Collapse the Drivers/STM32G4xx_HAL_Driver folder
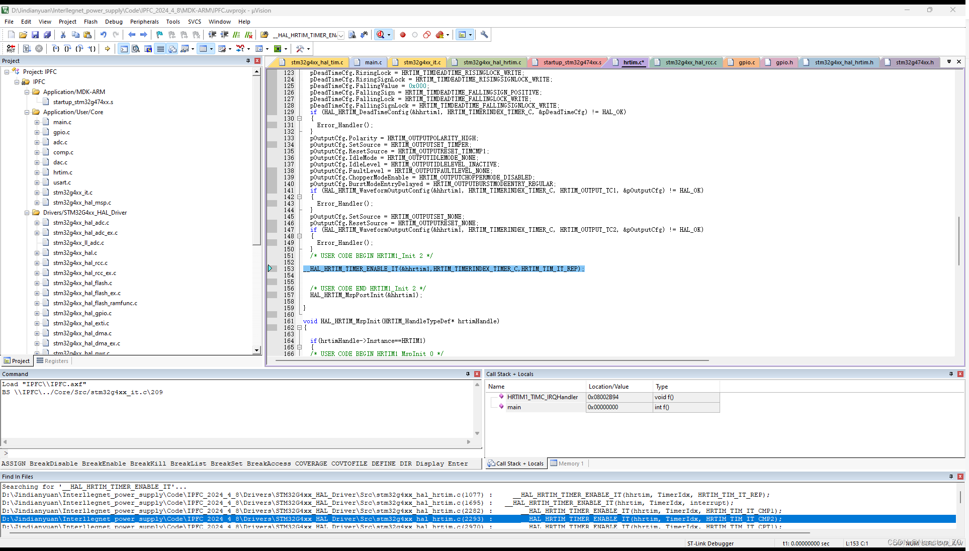The image size is (969, 551). (x=27, y=213)
